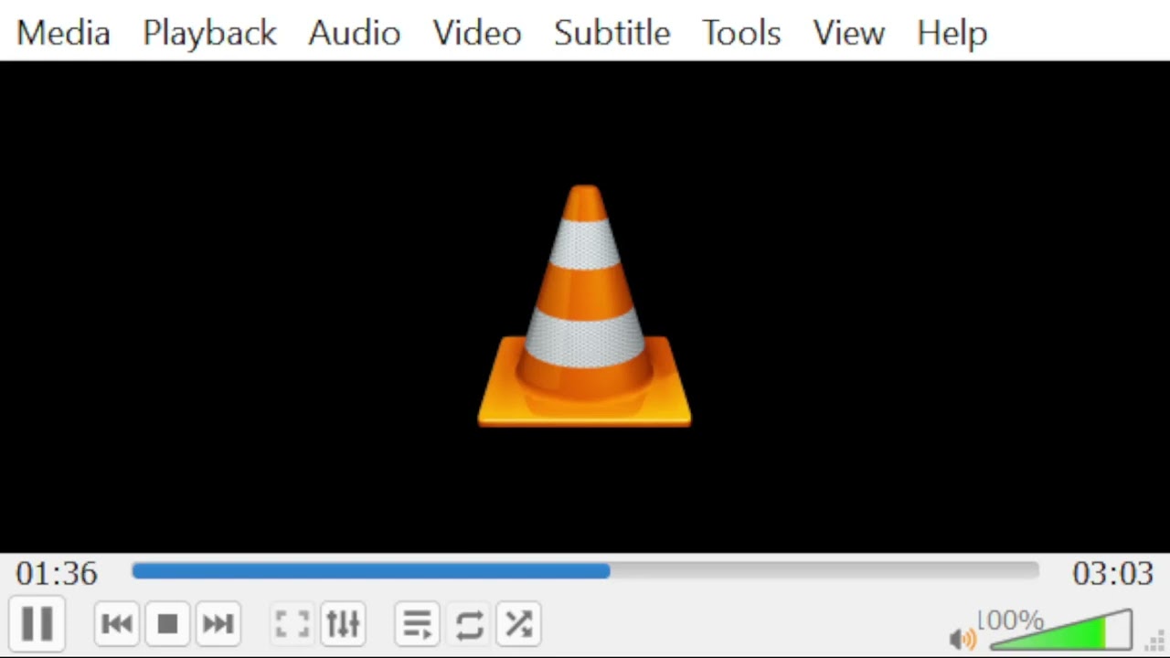Toggle fullscreen video mode
The width and height of the screenshot is (1170, 658).
point(292,624)
